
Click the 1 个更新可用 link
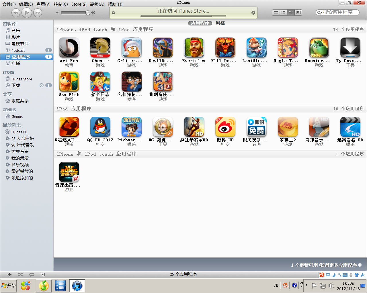point(304,265)
